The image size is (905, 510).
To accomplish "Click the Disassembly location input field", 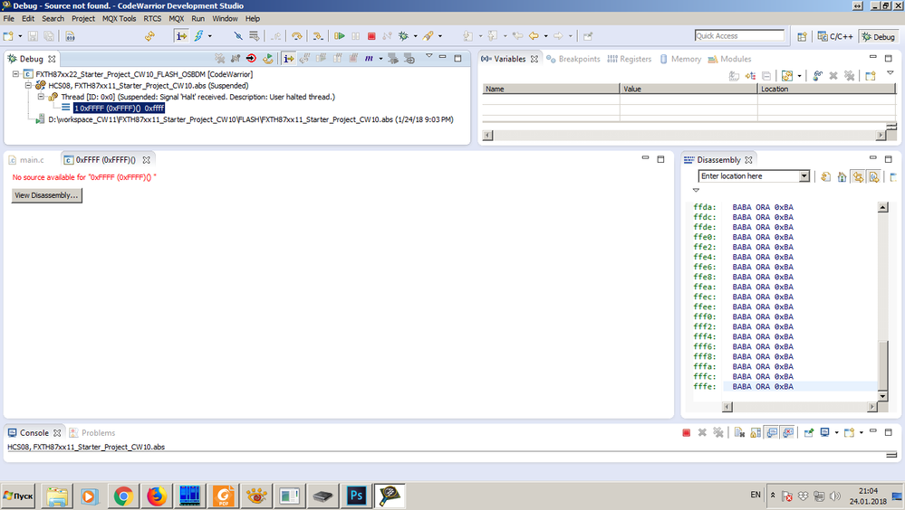I will [x=748, y=175].
